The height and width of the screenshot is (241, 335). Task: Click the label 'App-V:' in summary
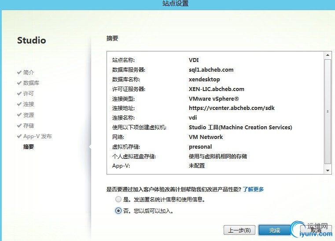point(121,166)
